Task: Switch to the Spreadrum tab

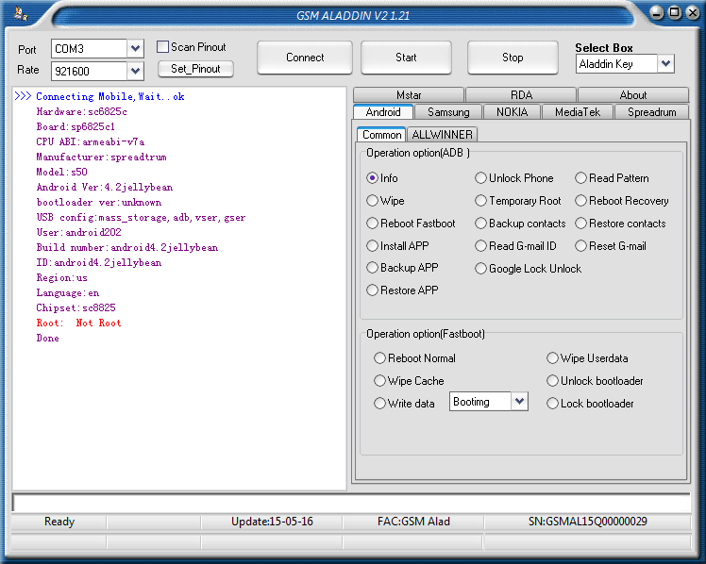Action: (651, 112)
